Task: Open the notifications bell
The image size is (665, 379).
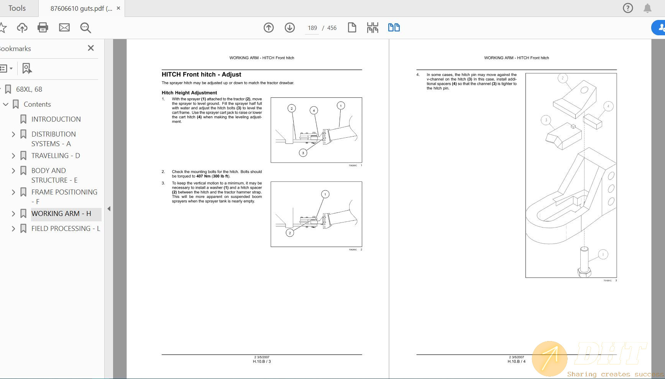Action: pyautogui.click(x=647, y=8)
